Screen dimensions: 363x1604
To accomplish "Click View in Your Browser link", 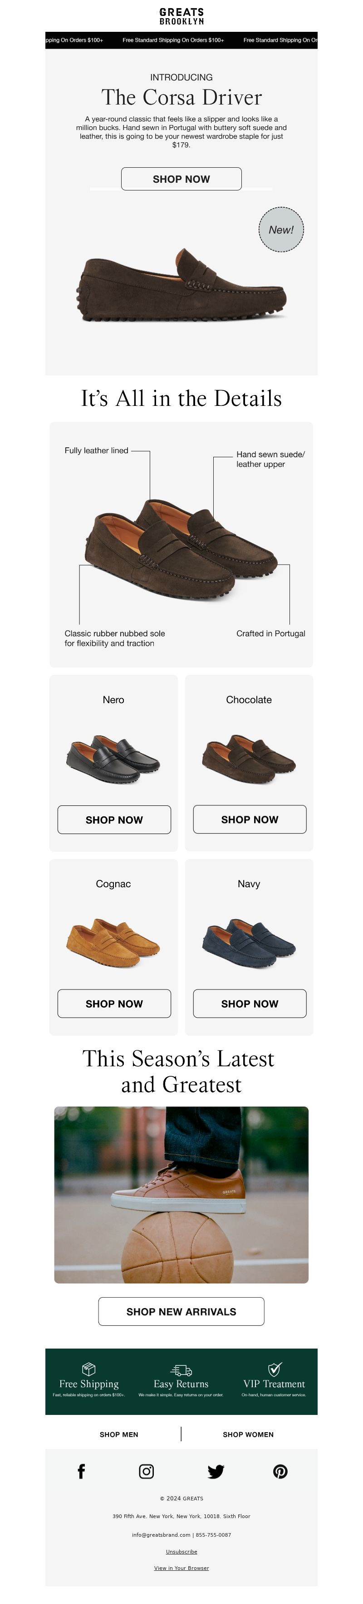I will coord(181,1568).
